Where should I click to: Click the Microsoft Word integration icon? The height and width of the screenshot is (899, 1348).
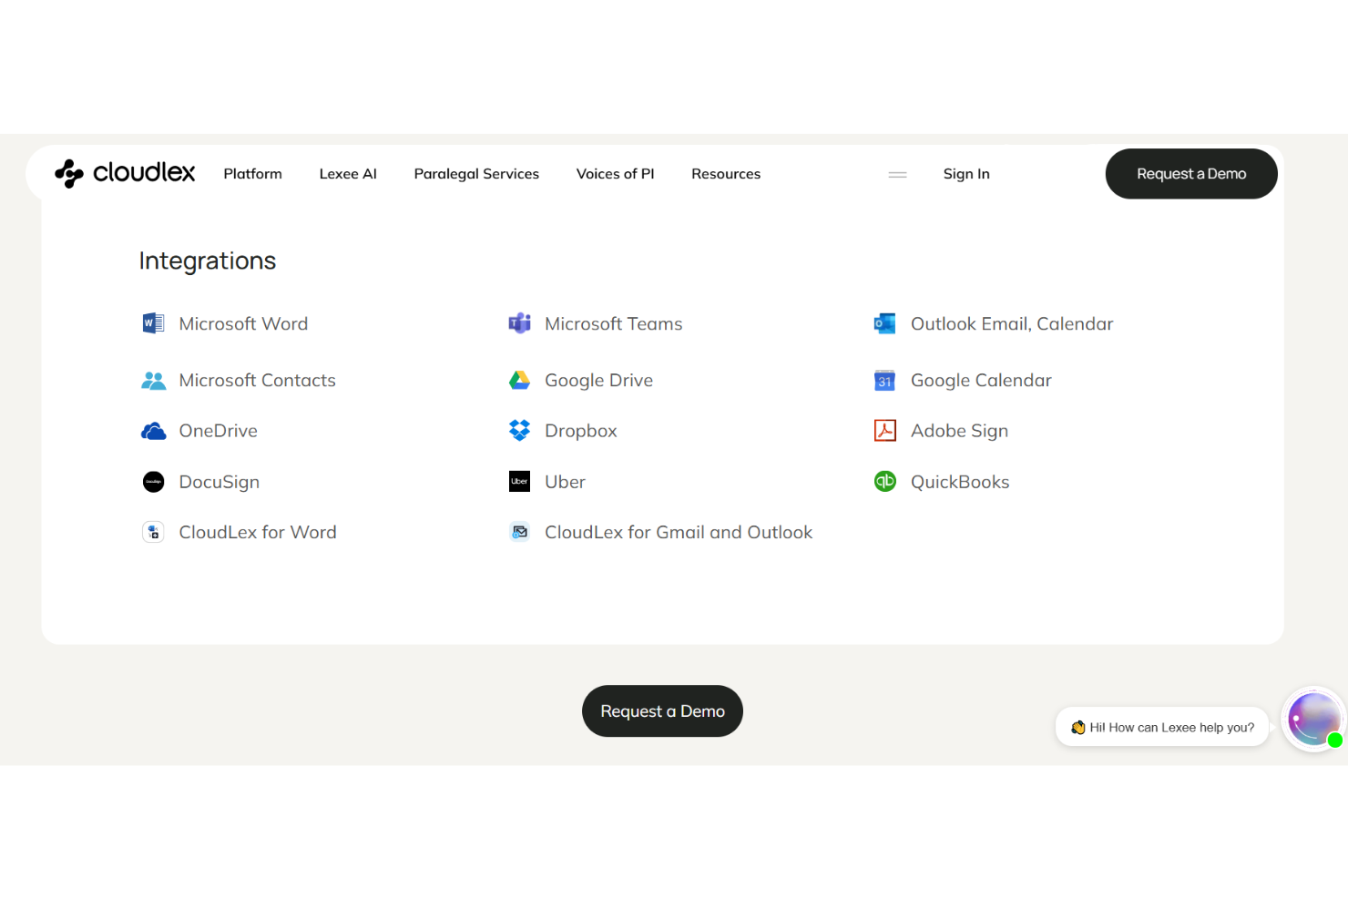(x=153, y=323)
